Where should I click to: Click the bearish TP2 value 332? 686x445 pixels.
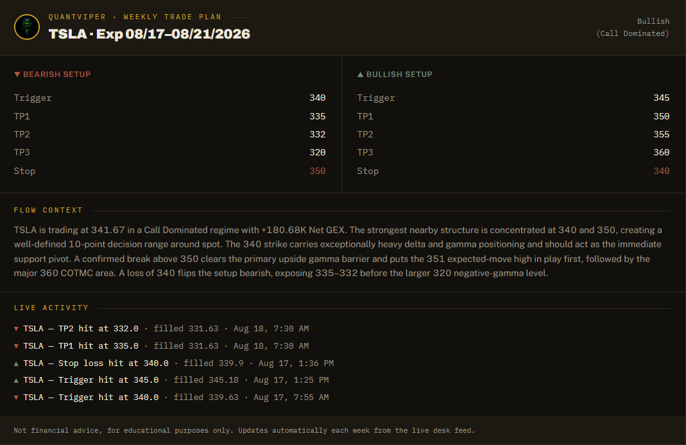(x=317, y=134)
